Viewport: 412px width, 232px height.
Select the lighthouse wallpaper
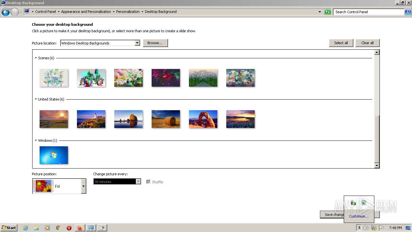(91, 119)
